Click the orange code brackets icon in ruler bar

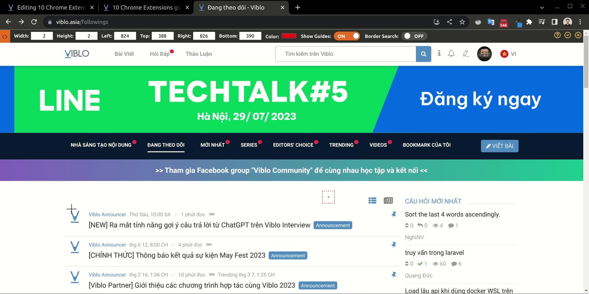point(5,36)
